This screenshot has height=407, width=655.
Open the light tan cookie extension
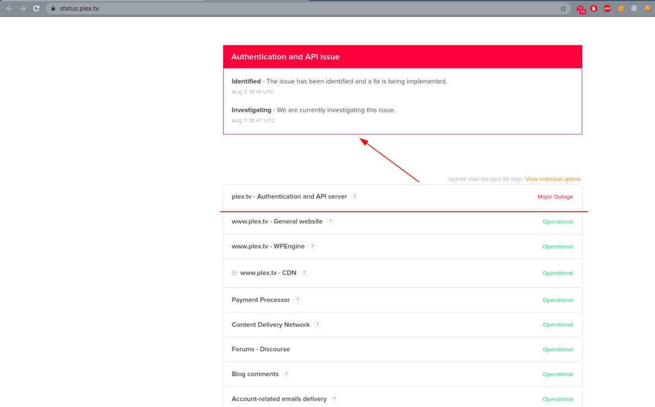click(620, 8)
